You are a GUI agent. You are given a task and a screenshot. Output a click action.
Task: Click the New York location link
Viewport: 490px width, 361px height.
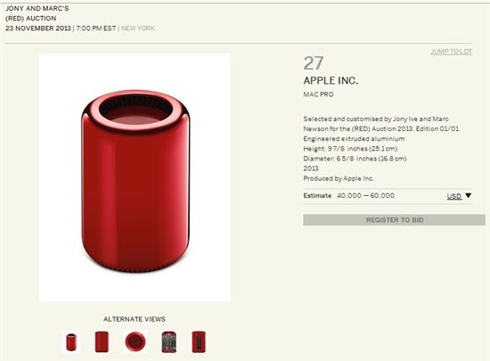[138, 29]
